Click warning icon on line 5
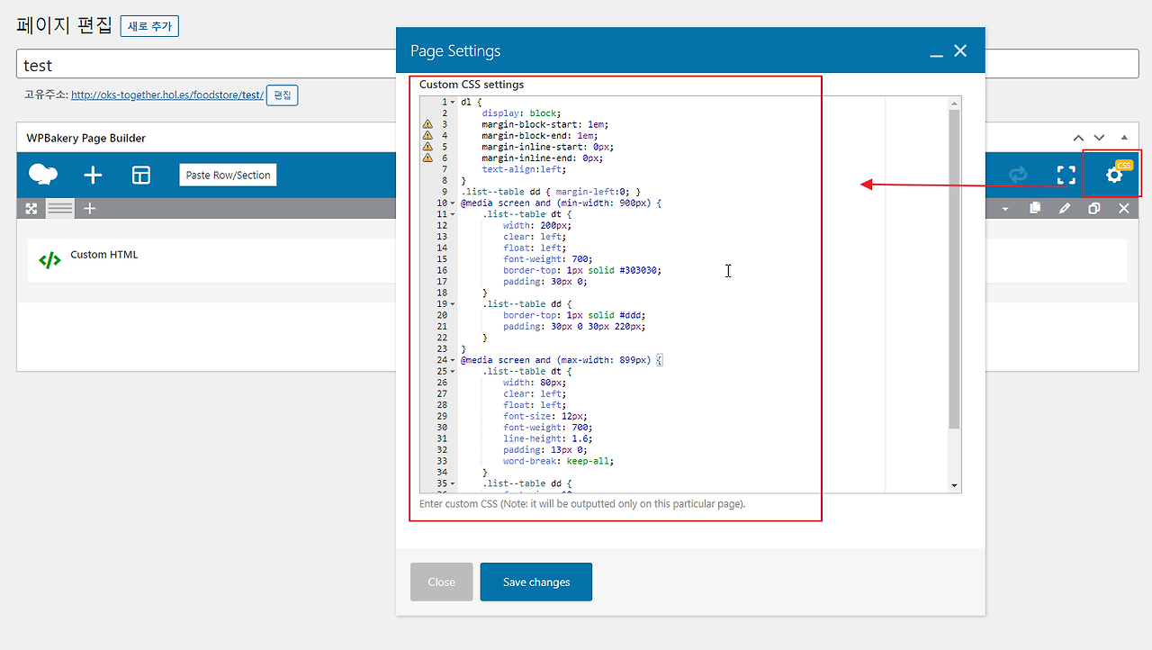The height and width of the screenshot is (650, 1152). [427, 147]
